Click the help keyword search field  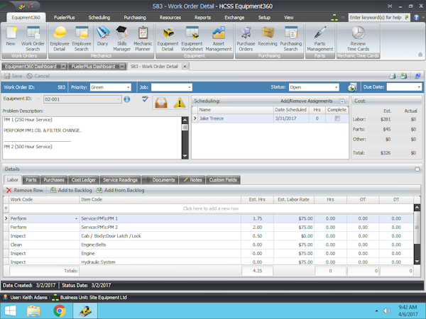coord(376,17)
